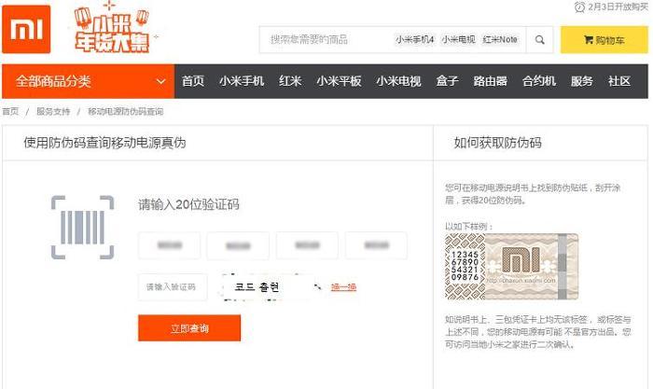Click the 如何获取防伪码 heading
This screenshot has width=653, height=389.
(x=497, y=143)
